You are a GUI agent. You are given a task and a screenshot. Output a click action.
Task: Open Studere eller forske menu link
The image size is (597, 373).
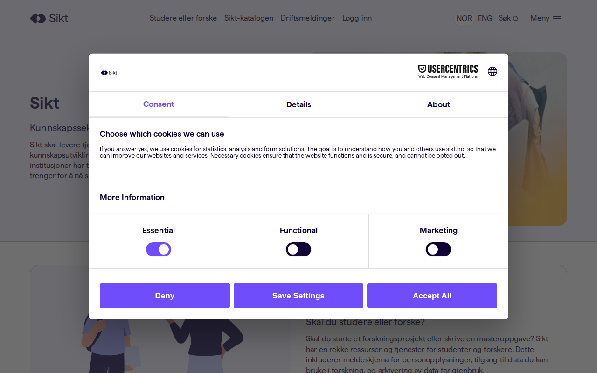pos(183,18)
